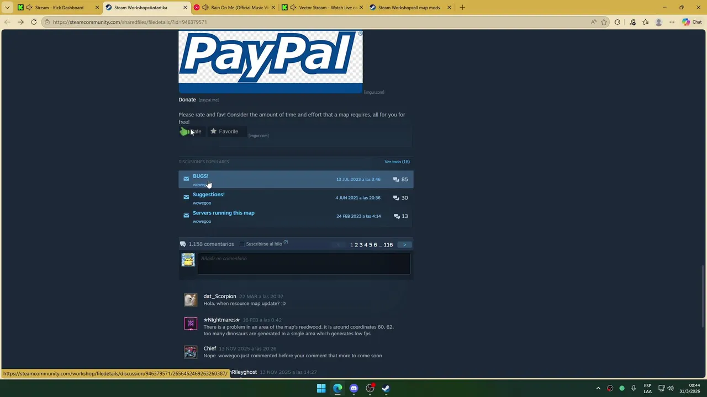The height and width of the screenshot is (397, 707).
Task: Click dat_Scorpion's avatar thumbnail
Action: tap(191, 299)
